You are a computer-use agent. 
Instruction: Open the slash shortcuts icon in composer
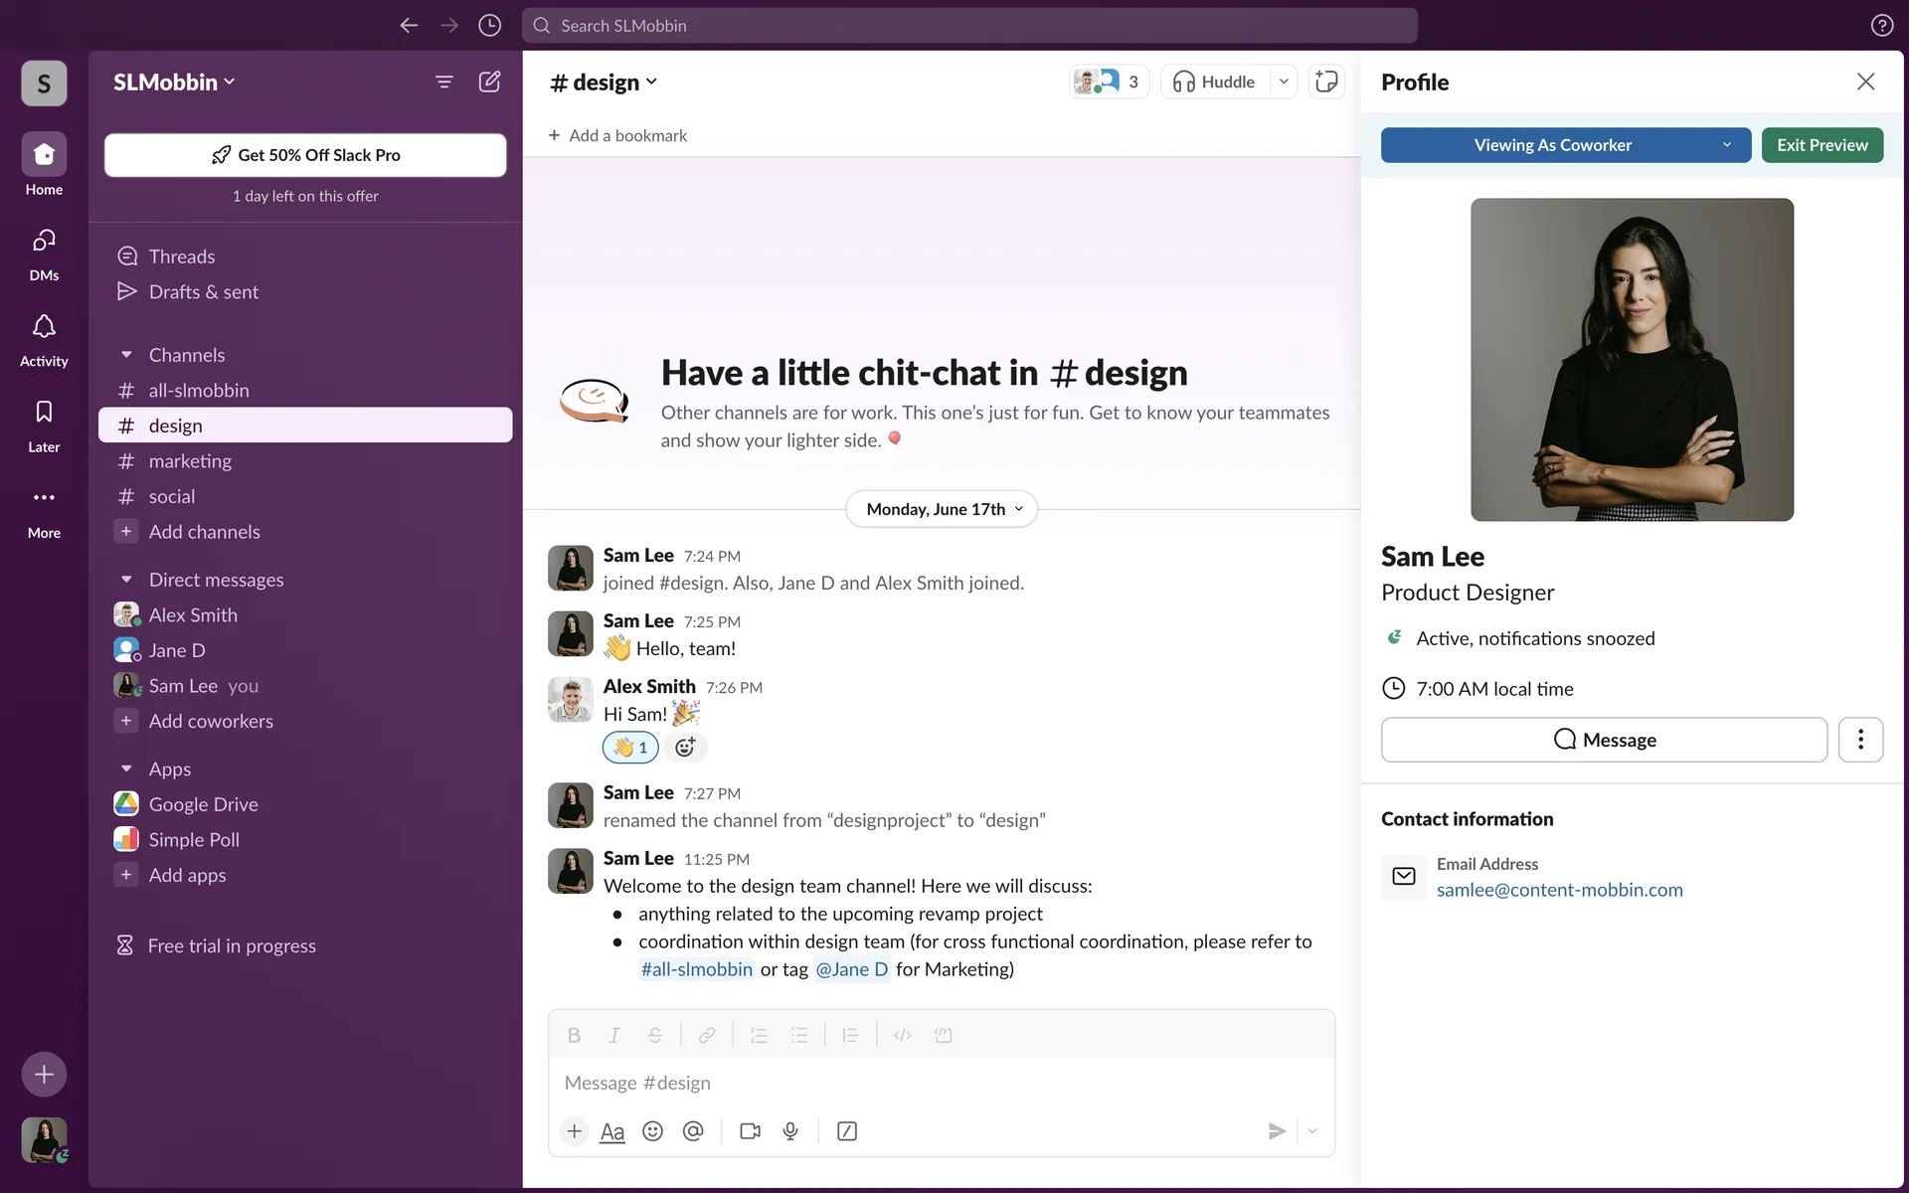point(847,1131)
